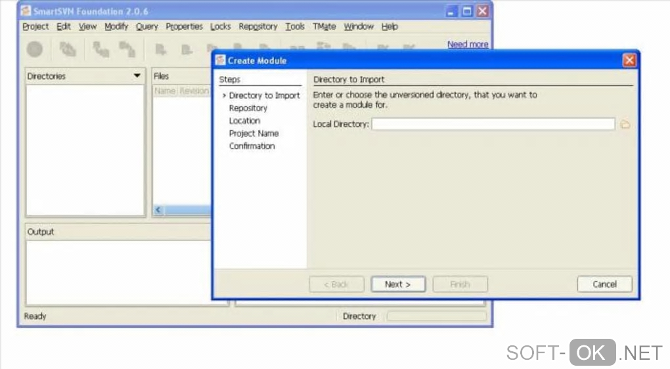The width and height of the screenshot is (670, 369).
Task: Close the SmartSVN Foundation window
Action: (x=482, y=11)
